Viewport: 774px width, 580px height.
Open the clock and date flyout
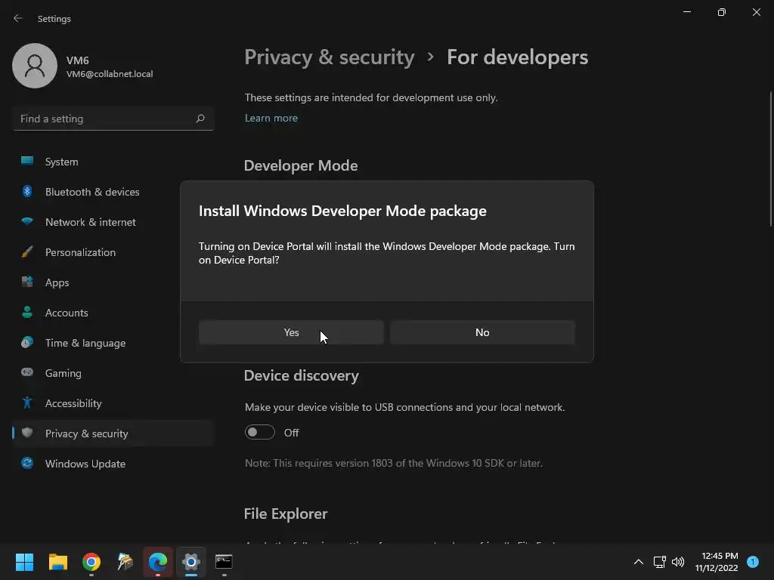(717, 562)
